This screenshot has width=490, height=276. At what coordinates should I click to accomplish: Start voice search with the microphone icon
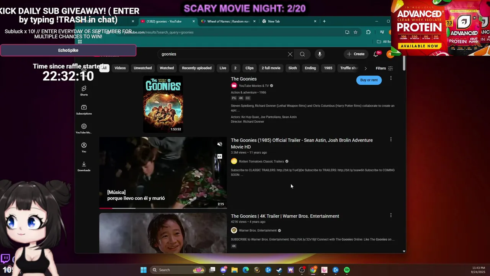click(320, 54)
